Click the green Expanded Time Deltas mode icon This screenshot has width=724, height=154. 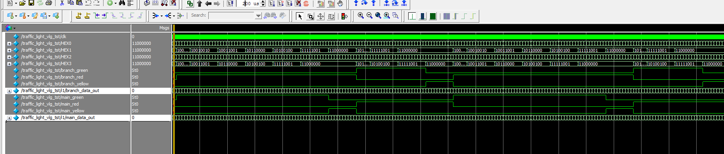coord(433,16)
